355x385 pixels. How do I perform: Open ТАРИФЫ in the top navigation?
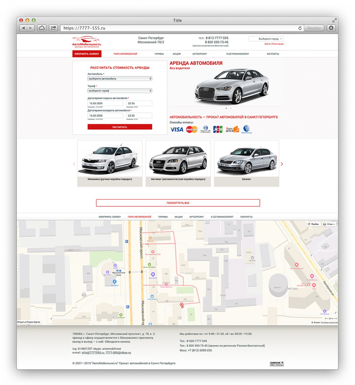point(159,54)
